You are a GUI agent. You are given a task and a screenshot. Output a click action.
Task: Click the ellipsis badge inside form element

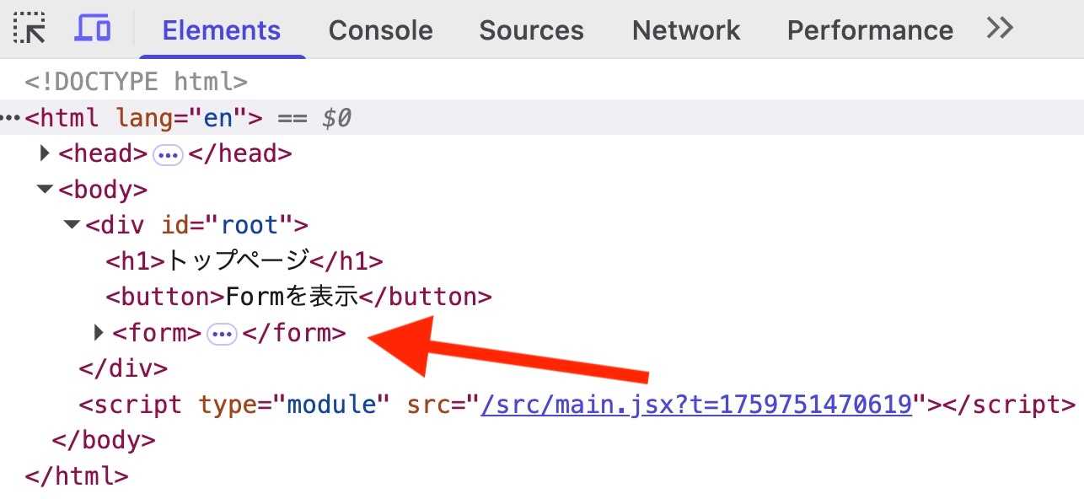click(223, 335)
